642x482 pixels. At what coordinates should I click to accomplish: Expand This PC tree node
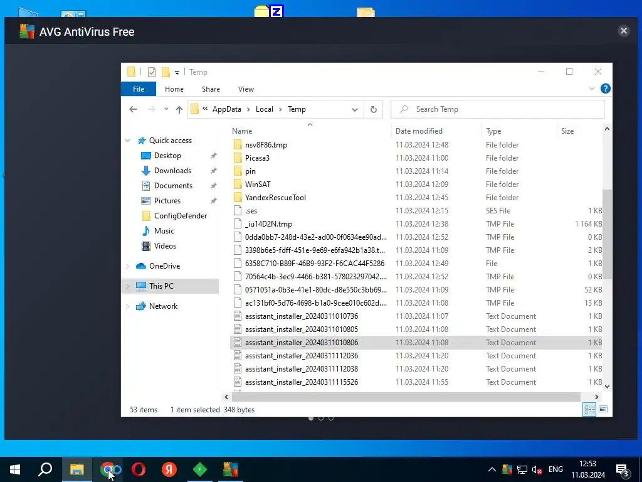[x=128, y=286]
